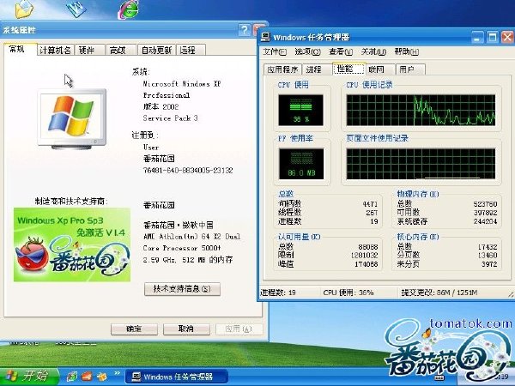Click status bar entry 进程数: 19
This screenshot has height=386, width=515.
click(x=278, y=293)
